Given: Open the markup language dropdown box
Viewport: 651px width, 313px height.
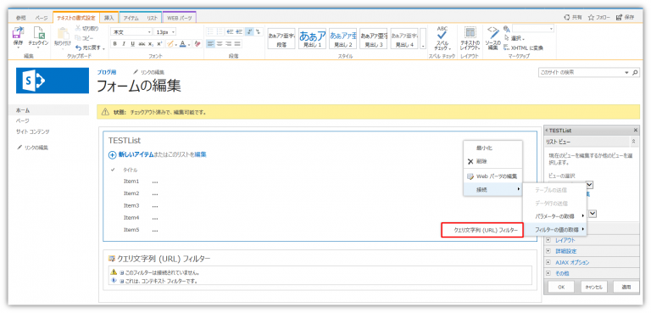Looking at the screenshot, I should pos(533,29).
